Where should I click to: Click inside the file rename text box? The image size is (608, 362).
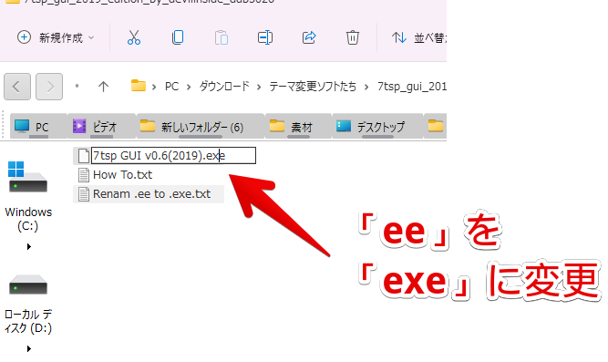pos(173,156)
